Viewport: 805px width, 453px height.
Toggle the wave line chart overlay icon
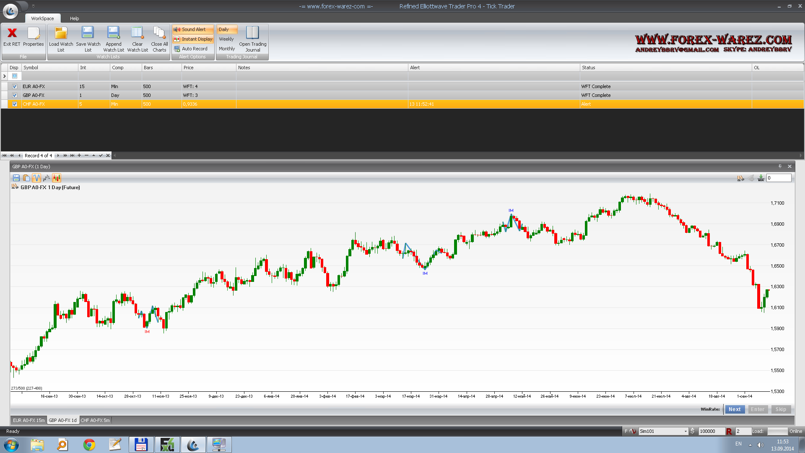coord(36,178)
